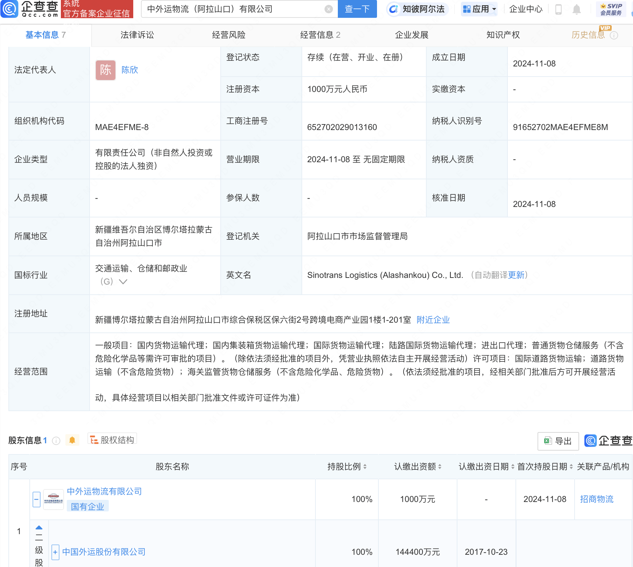Collapse the 二级股东 section arrow

39,527
